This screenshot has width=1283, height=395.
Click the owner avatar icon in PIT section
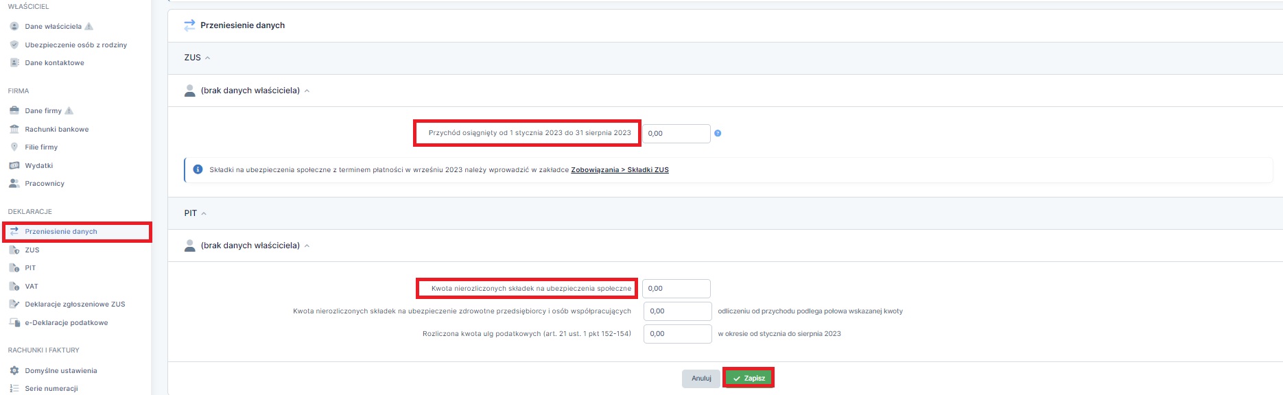(x=190, y=246)
